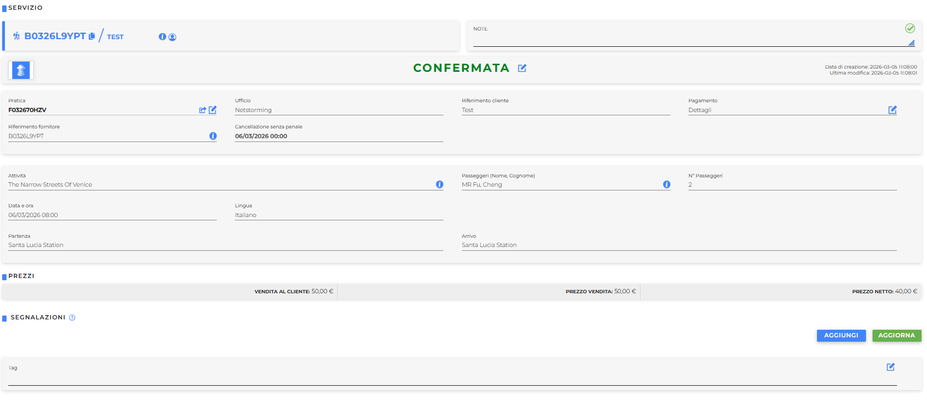
Task: Open the user profile icon in service header
Action: tap(173, 37)
